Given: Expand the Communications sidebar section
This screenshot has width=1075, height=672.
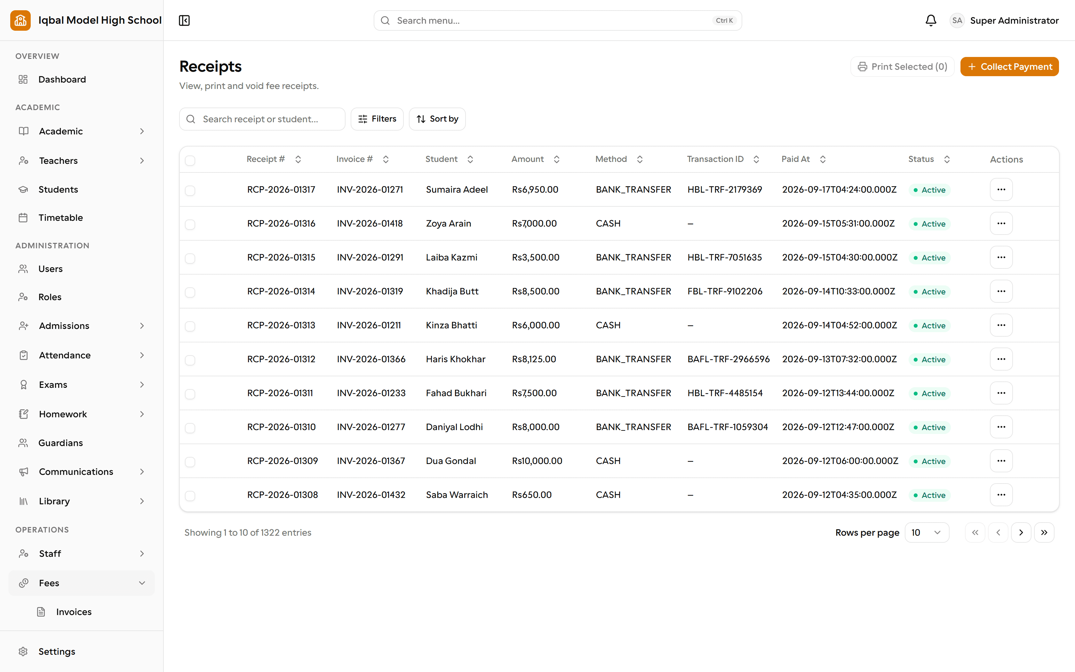Looking at the screenshot, I should tap(82, 472).
